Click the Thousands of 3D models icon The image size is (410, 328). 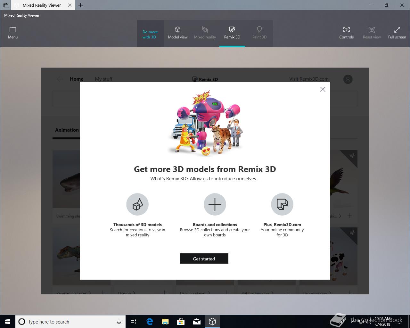click(x=137, y=204)
